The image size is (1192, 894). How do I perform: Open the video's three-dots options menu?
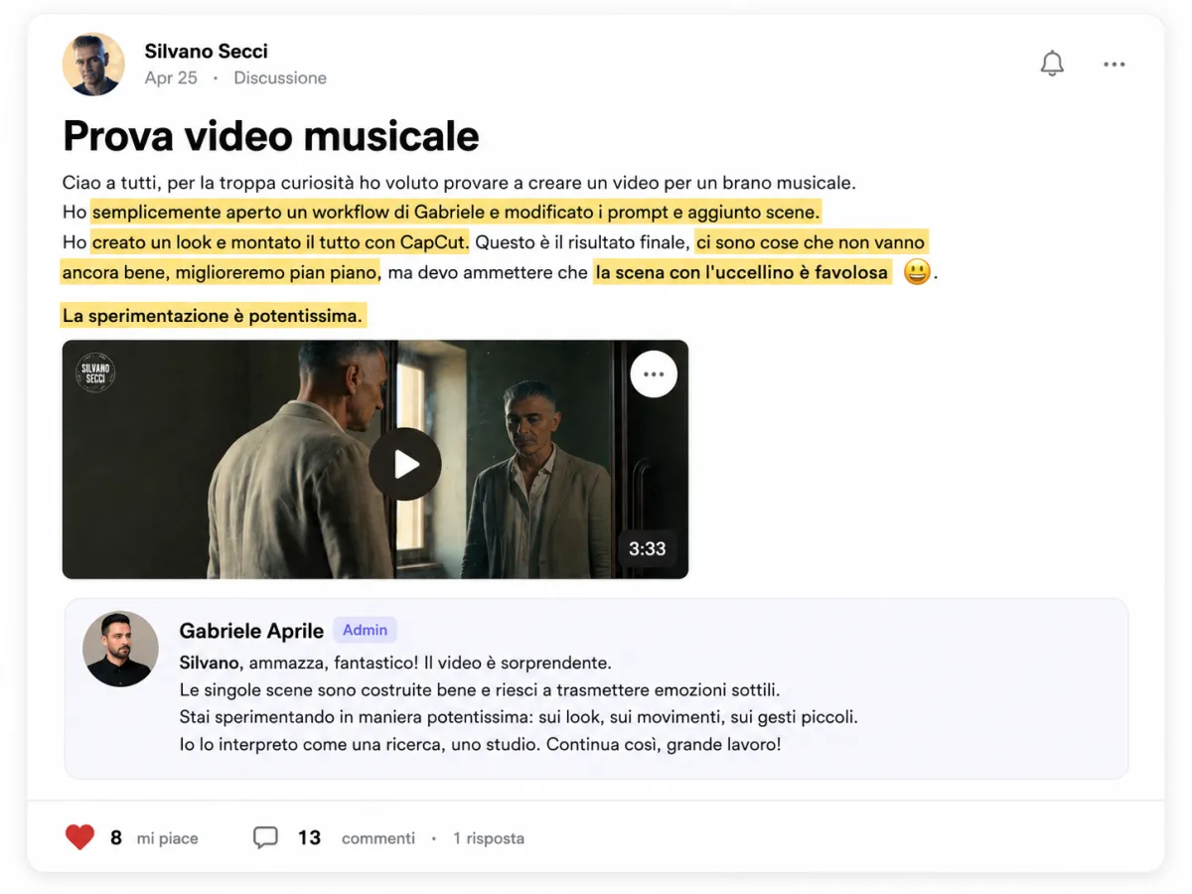pyautogui.click(x=654, y=374)
